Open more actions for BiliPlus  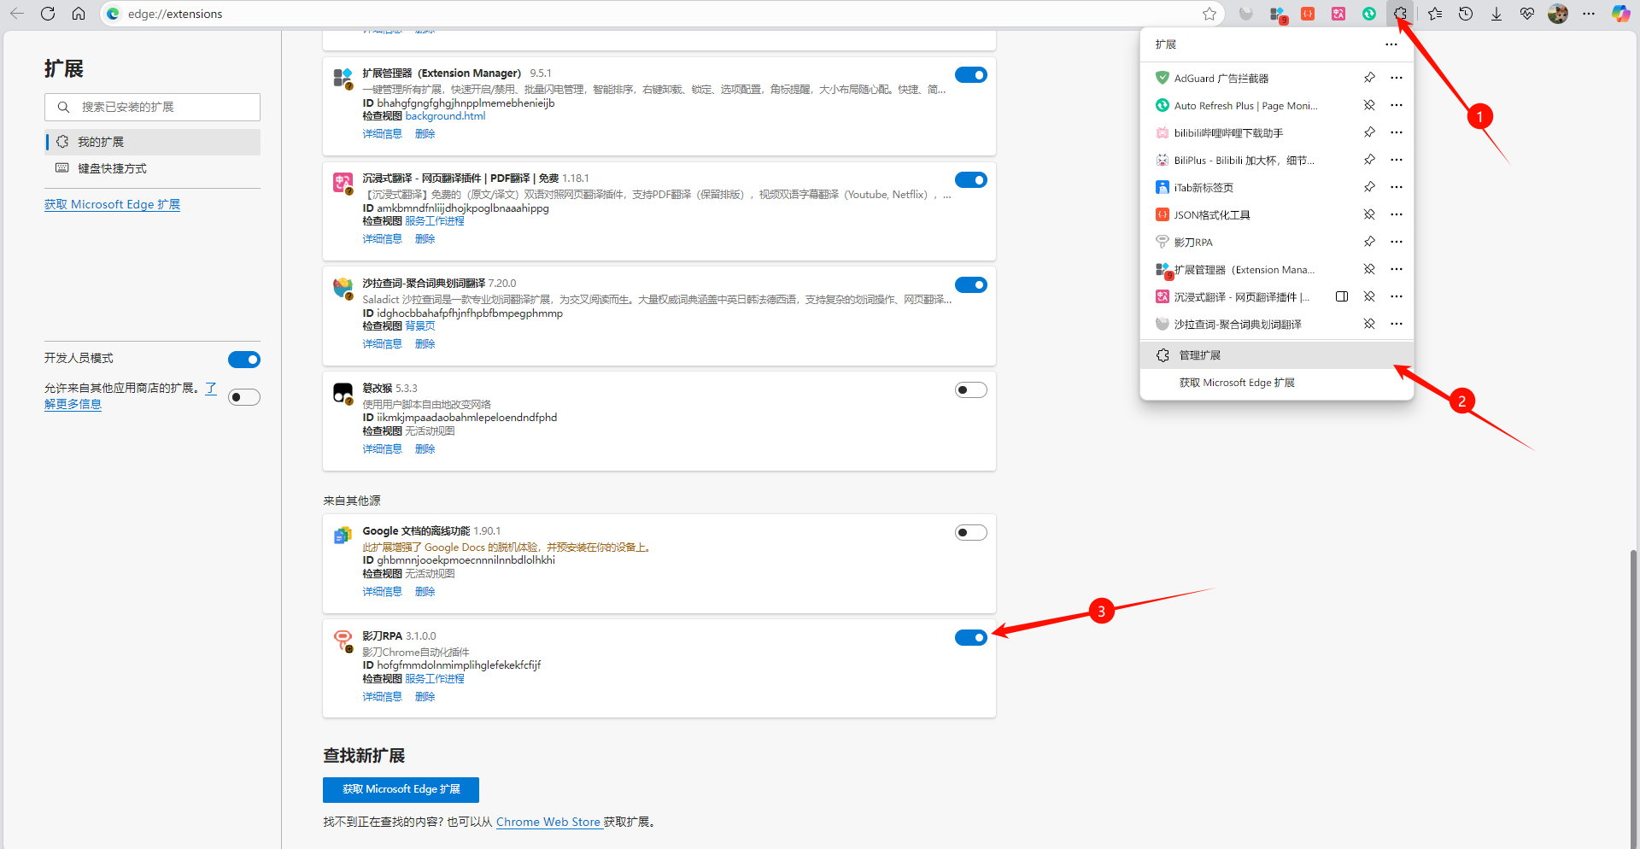(1397, 160)
